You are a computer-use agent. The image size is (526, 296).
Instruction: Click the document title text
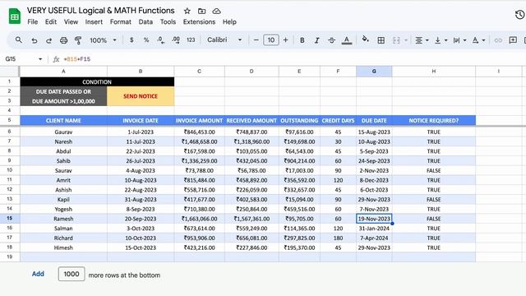(100, 11)
